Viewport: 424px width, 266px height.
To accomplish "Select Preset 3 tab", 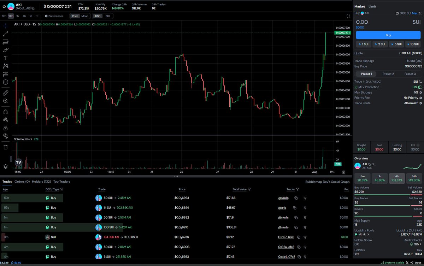I will (x=410, y=74).
